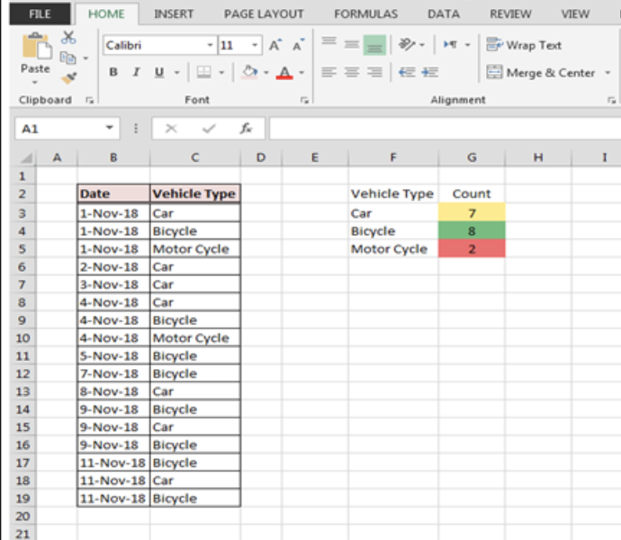Align text left
The height and width of the screenshot is (540, 621).
pyautogui.click(x=328, y=72)
